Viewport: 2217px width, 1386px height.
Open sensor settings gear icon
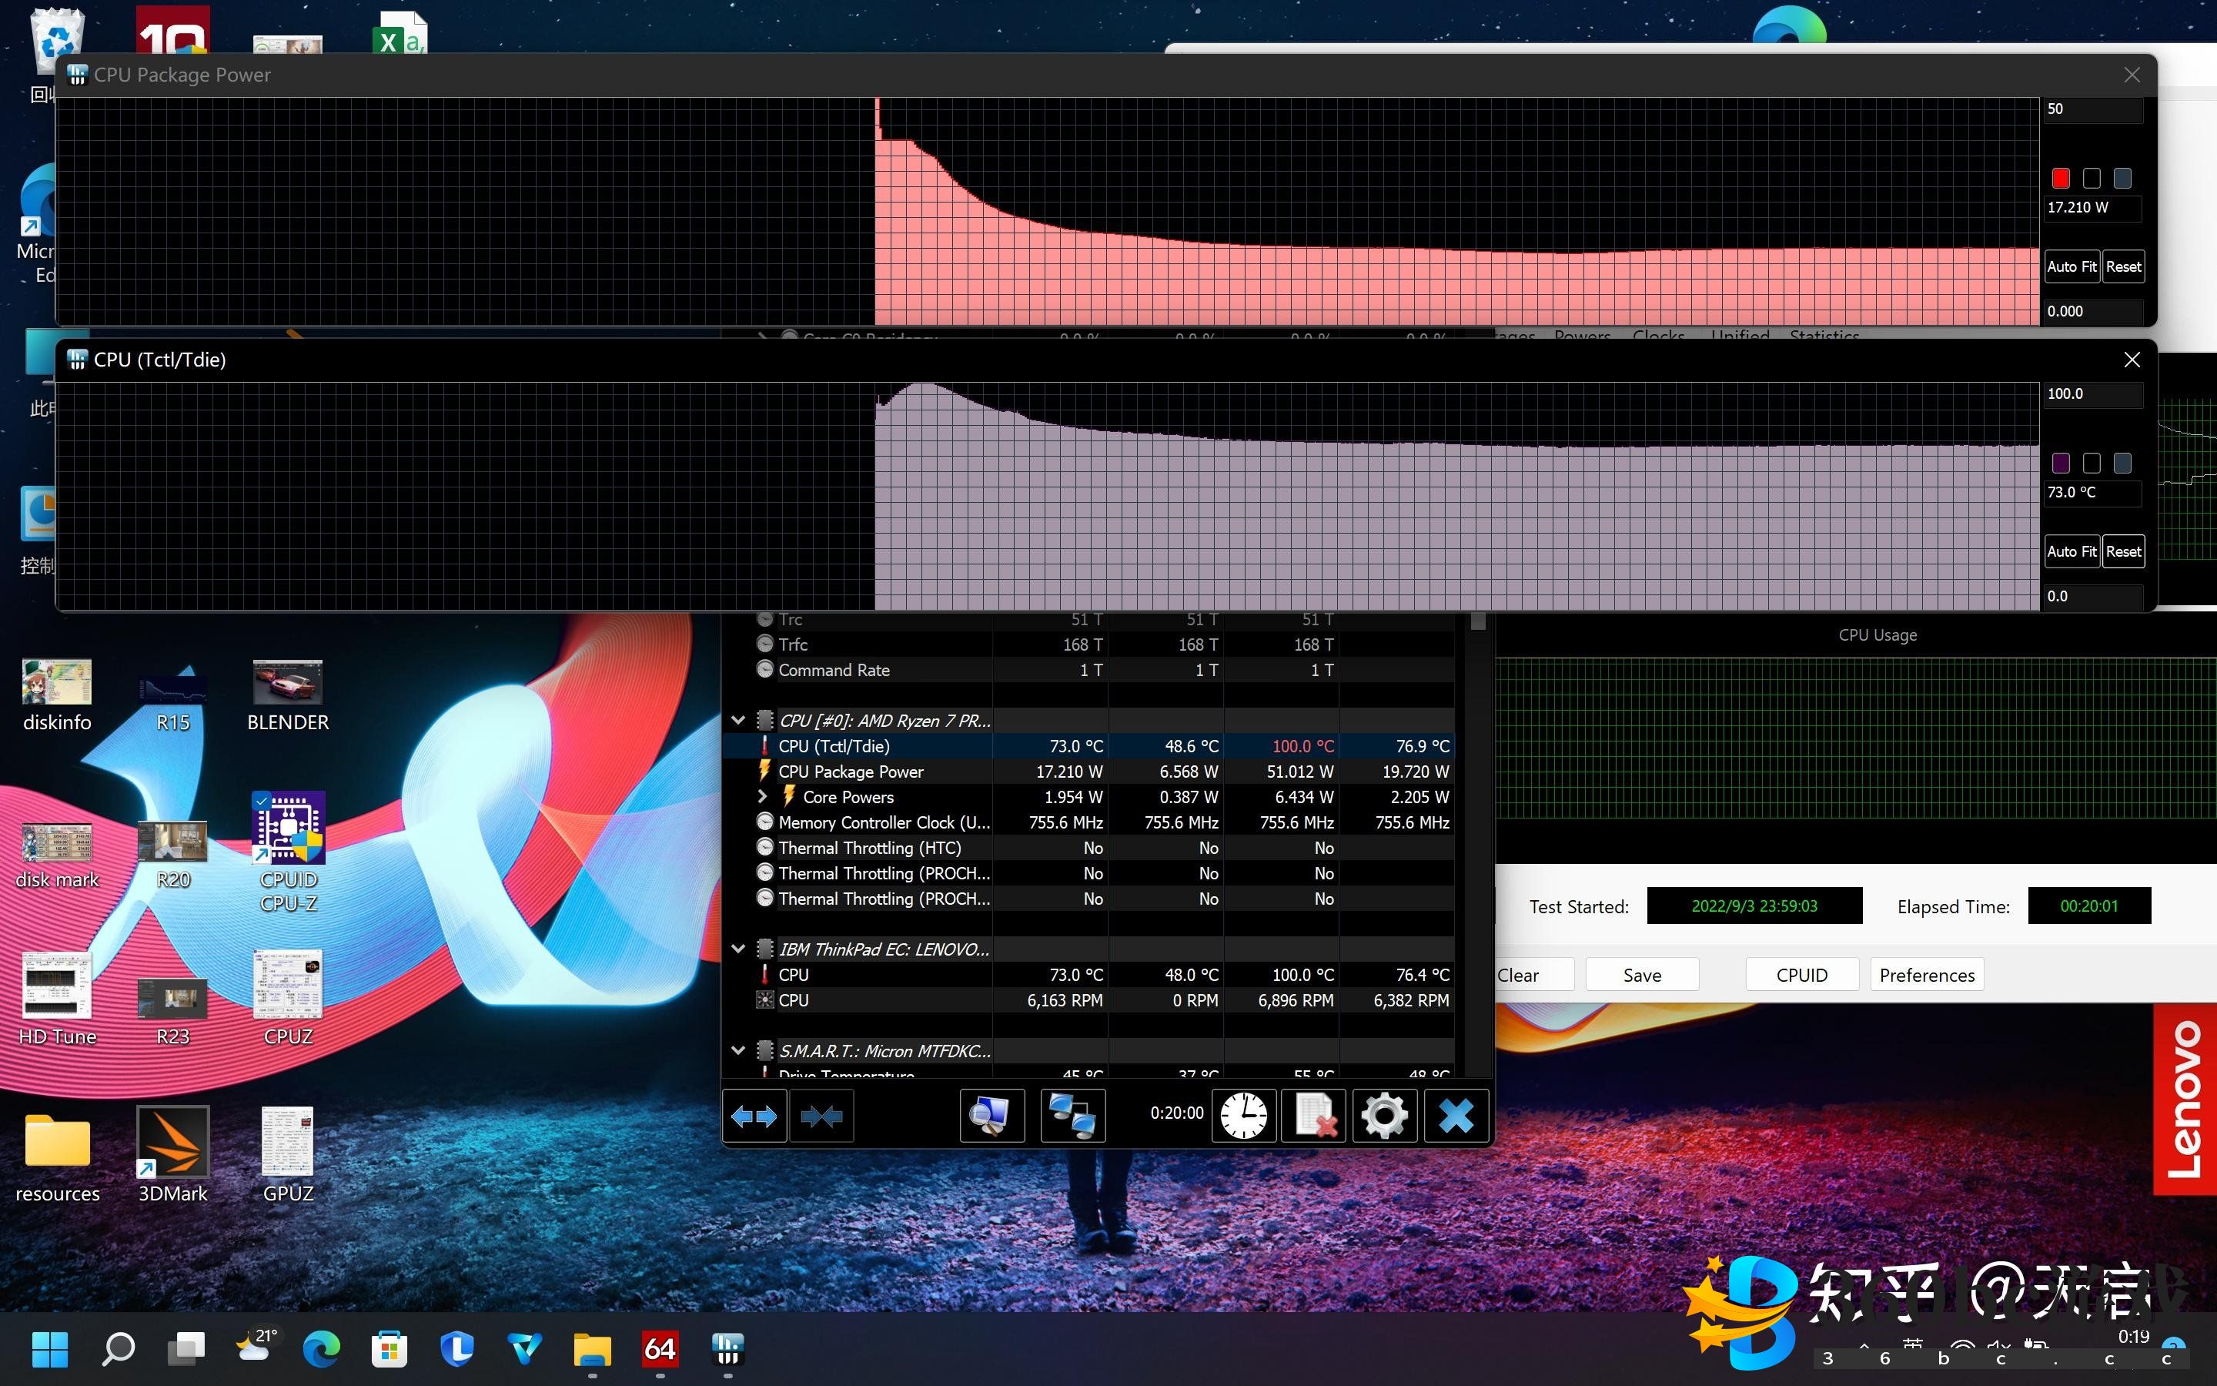point(1383,1116)
